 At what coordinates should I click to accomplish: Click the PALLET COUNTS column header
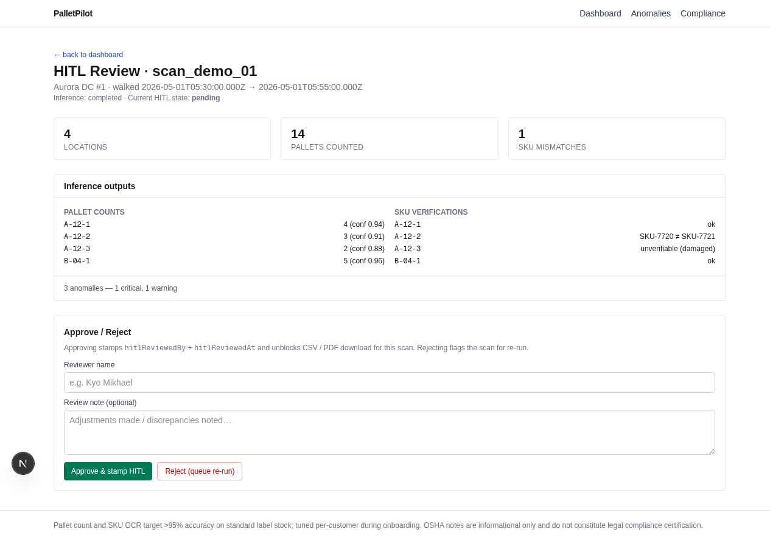click(x=94, y=212)
